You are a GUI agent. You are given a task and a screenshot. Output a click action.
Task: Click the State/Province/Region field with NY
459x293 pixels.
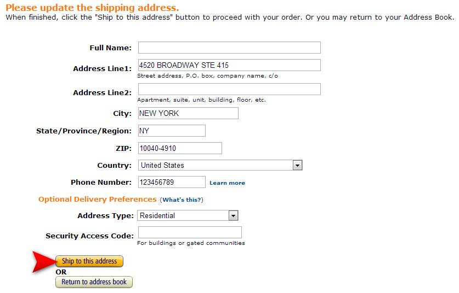click(x=172, y=131)
